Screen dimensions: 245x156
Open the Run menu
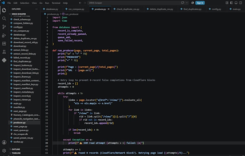(47, 3)
